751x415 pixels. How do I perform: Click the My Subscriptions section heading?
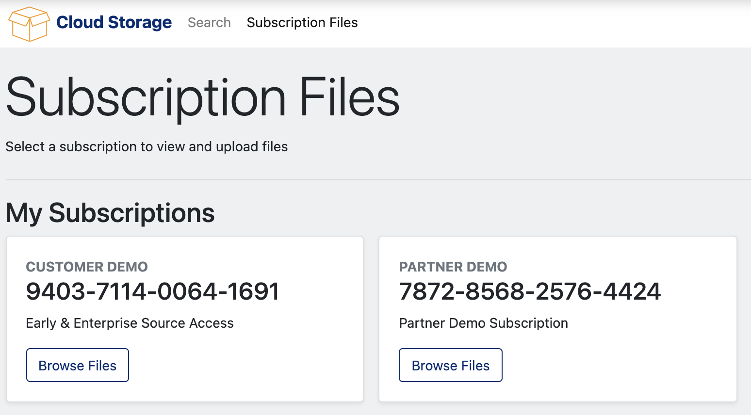pyautogui.click(x=110, y=213)
